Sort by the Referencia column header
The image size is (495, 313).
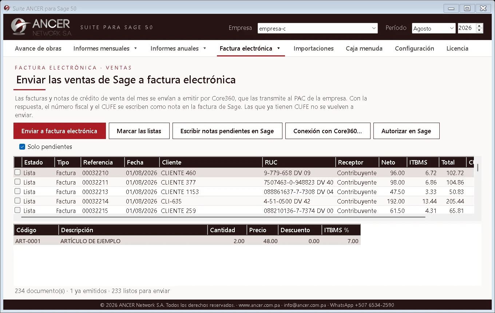[102, 162]
